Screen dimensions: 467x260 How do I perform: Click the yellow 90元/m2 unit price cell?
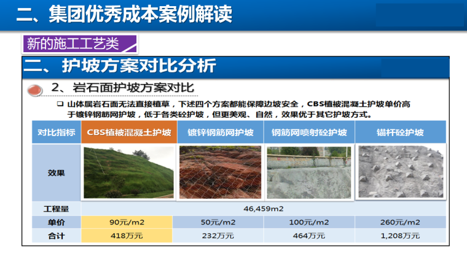128,222
